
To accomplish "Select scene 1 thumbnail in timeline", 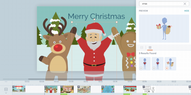I will pos(19,89).
